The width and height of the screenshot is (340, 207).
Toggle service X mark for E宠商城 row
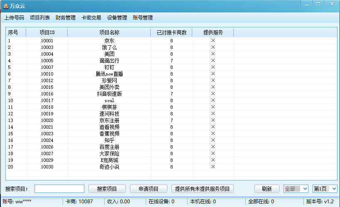pyautogui.click(x=213, y=160)
